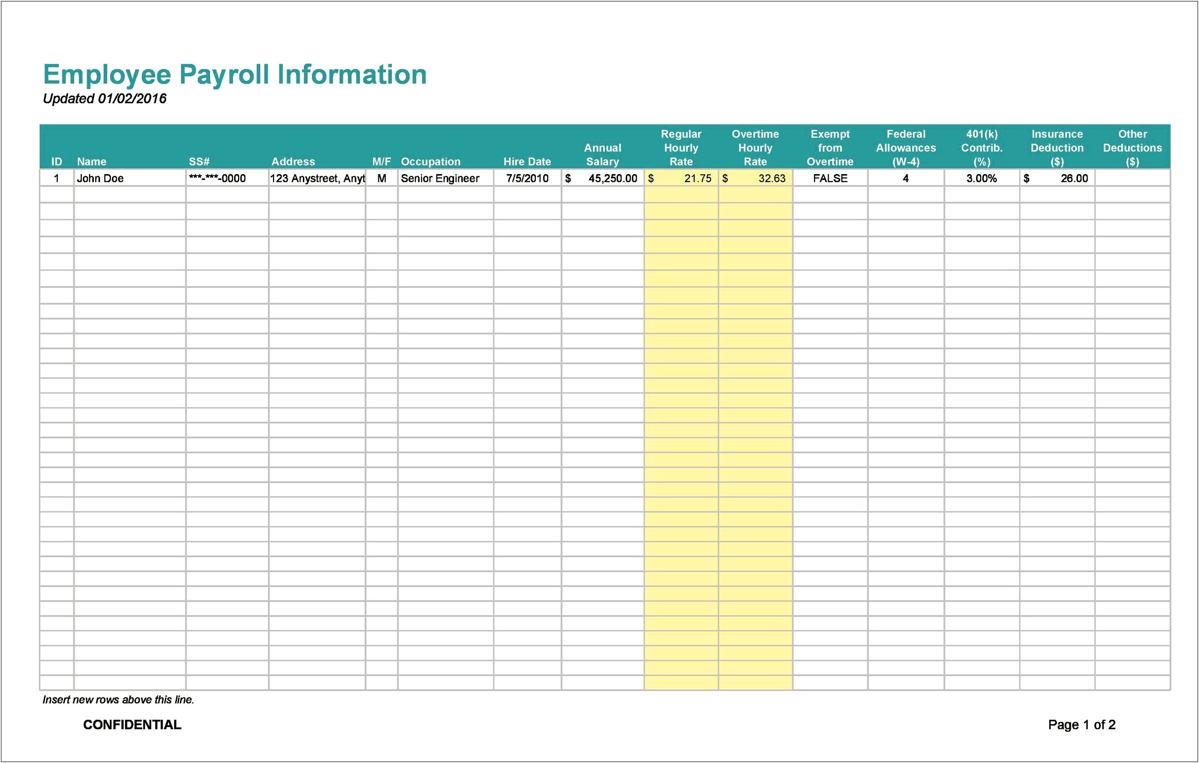
Task: Select the FALSE exempt from overtime cell
Action: pyautogui.click(x=830, y=178)
